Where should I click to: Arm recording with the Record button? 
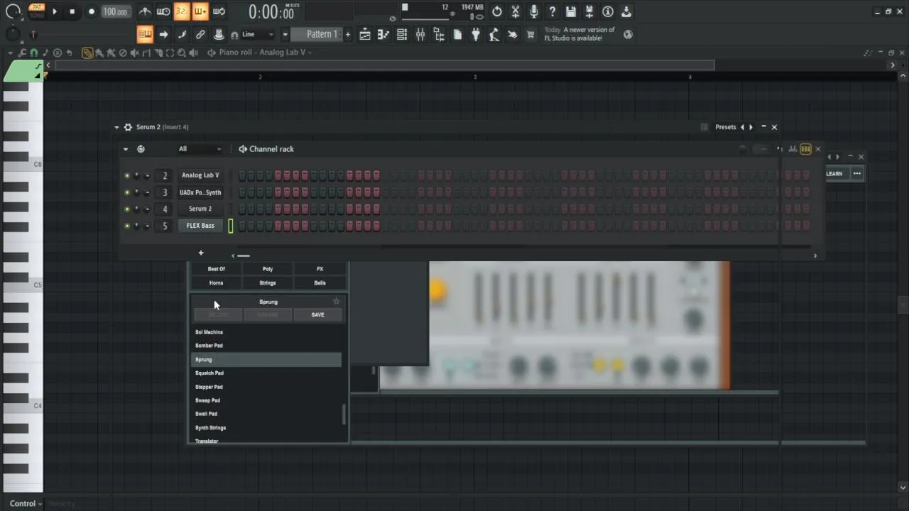point(91,11)
